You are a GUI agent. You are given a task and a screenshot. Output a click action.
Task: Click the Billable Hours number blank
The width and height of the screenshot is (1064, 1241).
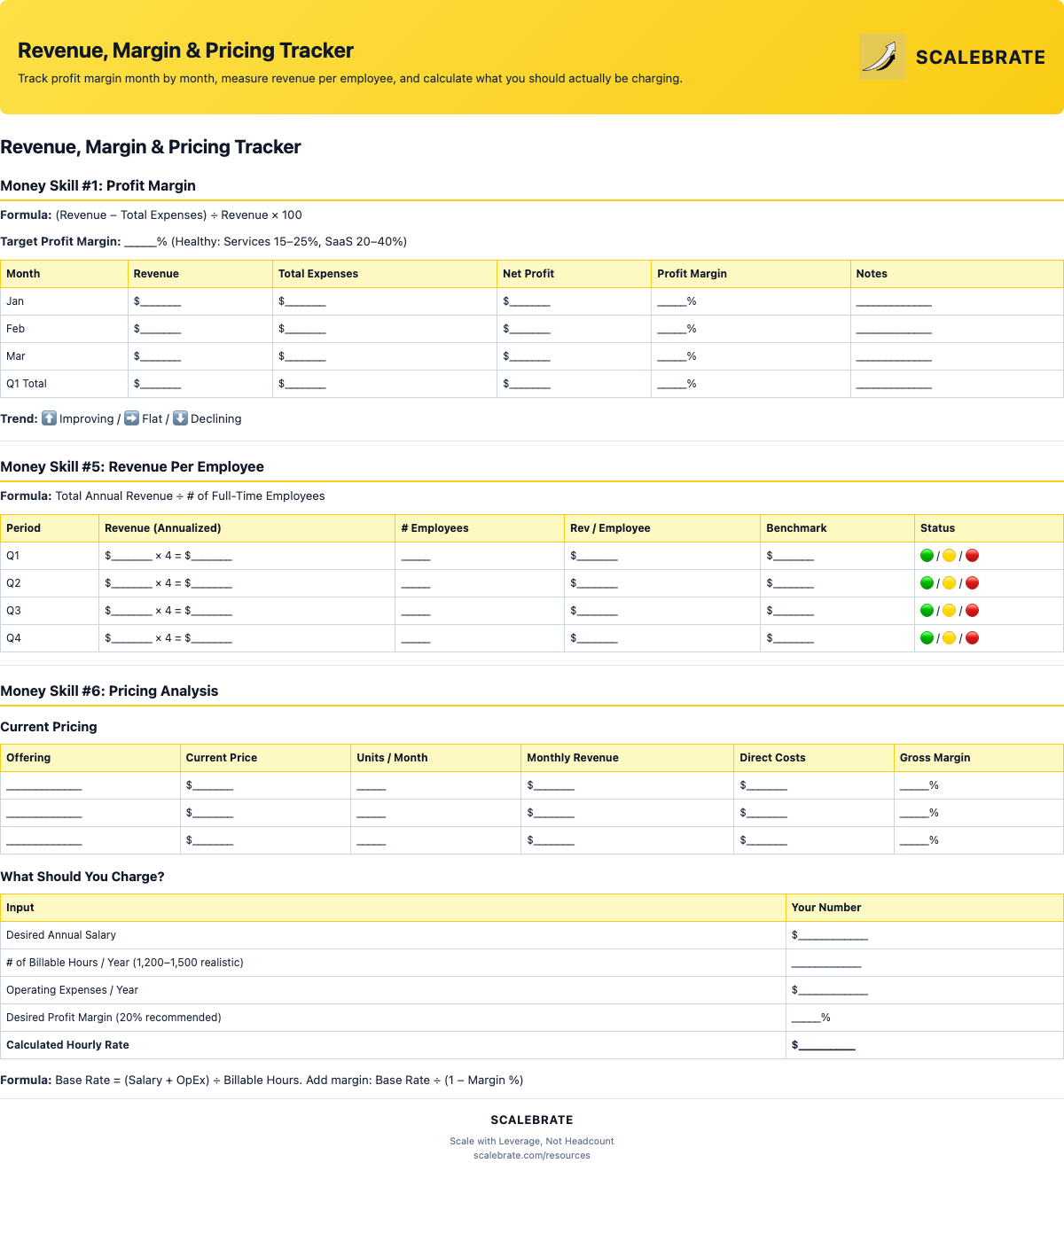click(x=826, y=963)
